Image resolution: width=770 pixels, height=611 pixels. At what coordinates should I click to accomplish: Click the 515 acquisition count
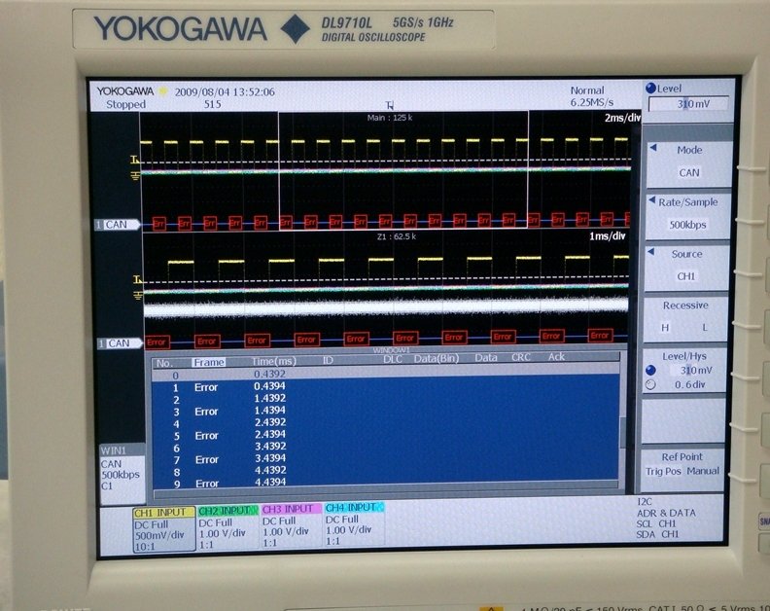(x=212, y=104)
